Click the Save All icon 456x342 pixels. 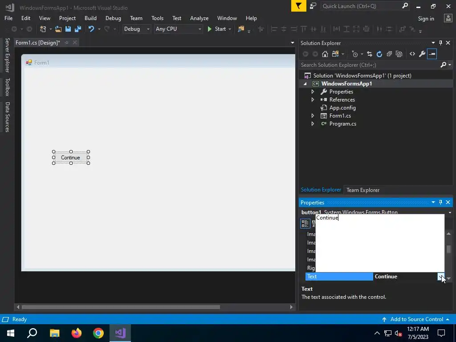78,29
